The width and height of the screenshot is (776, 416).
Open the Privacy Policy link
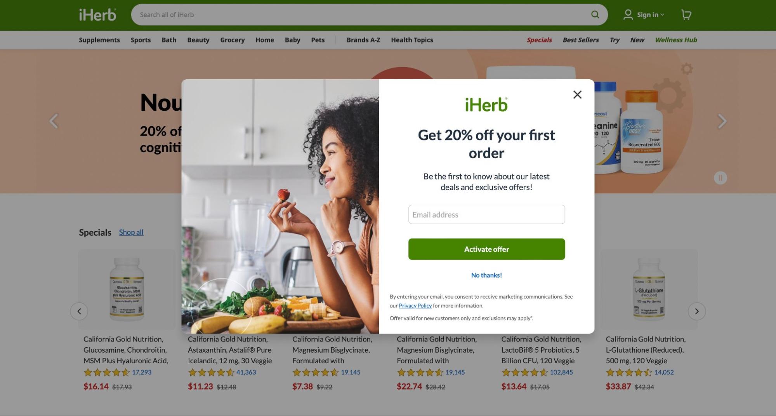point(415,306)
